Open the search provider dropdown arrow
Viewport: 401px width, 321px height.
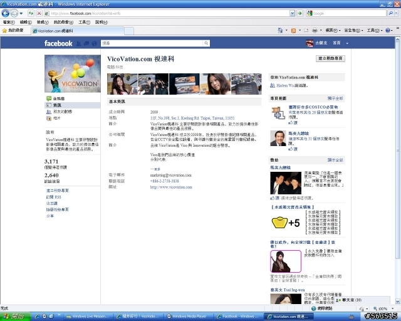(x=397, y=13)
